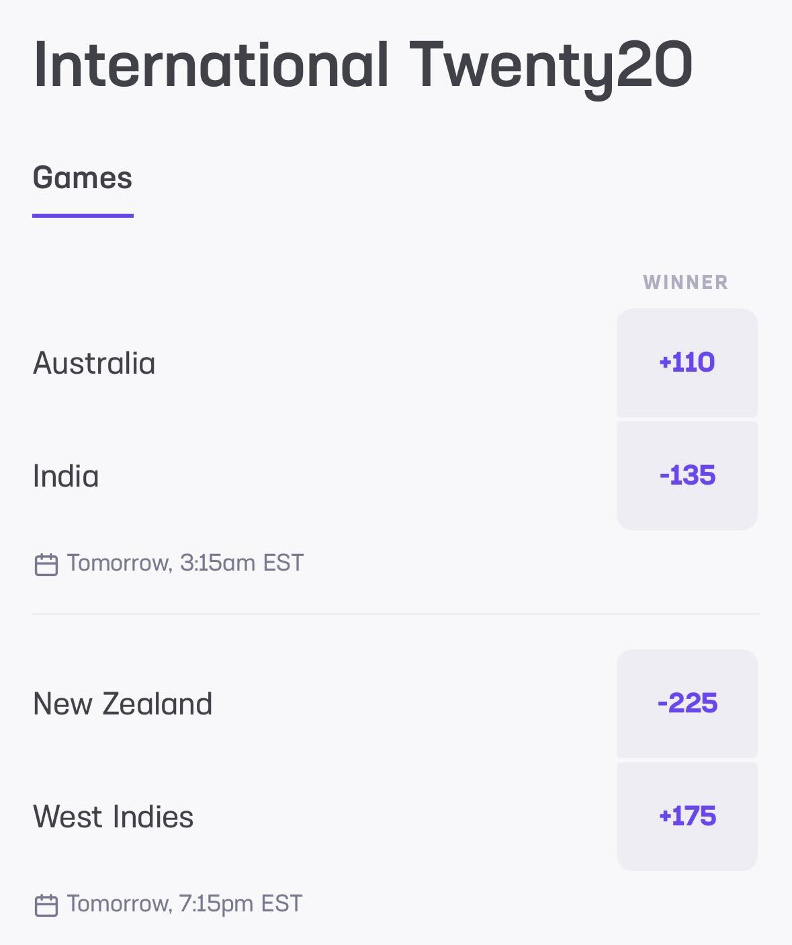Choose West Indies +175 odds

click(687, 817)
